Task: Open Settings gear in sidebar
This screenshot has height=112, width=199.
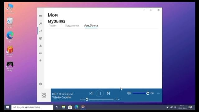Action: tap(41, 84)
